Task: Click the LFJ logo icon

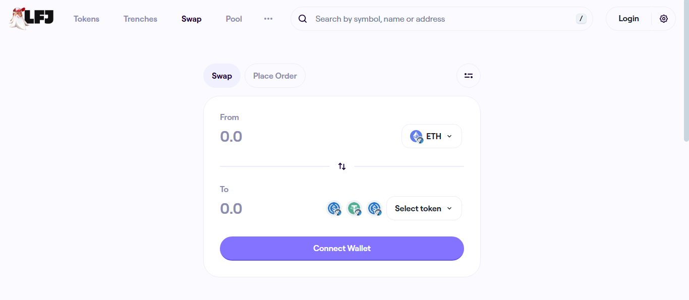Action: point(31,19)
